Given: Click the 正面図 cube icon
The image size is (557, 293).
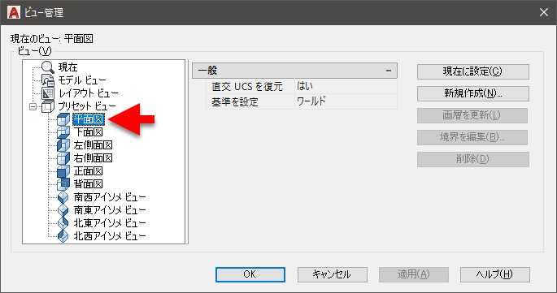Looking at the screenshot, I should pyautogui.click(x=63, y=171).
